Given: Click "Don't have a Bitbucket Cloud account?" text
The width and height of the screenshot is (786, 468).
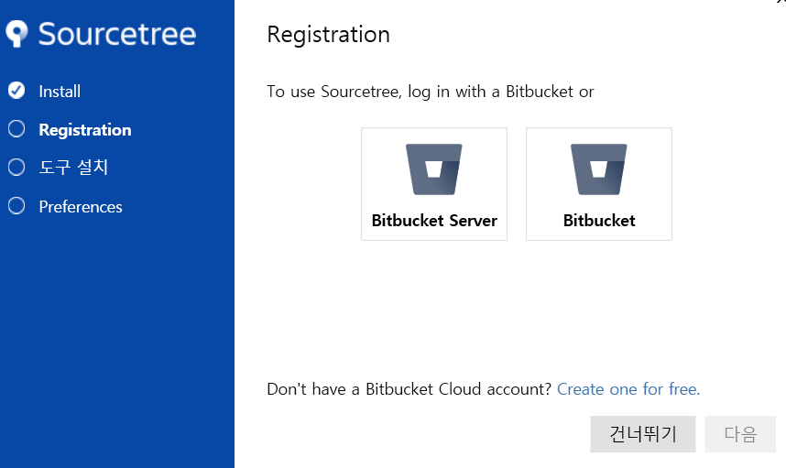Looking at the screenshot, I should [x=409, y=389].
